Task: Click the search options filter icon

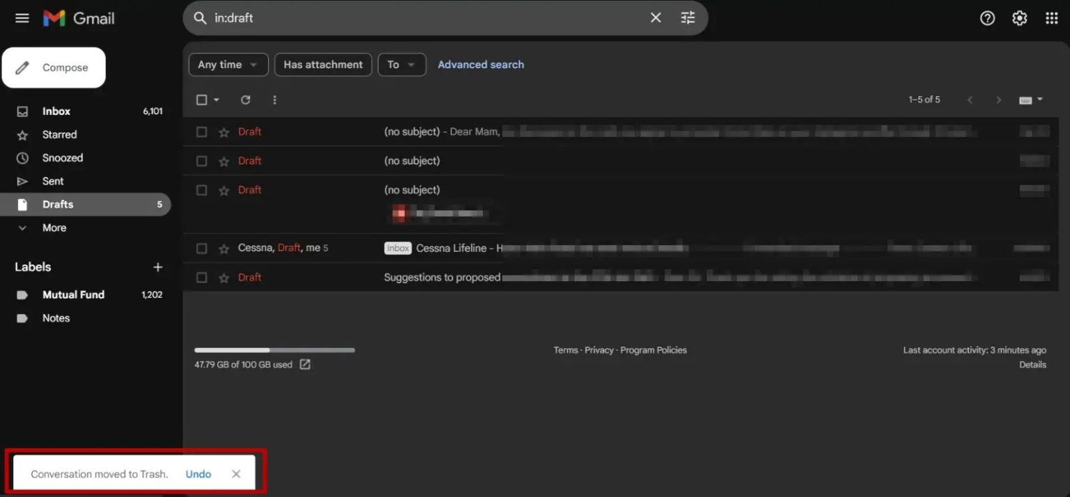Action: [688, 18]
